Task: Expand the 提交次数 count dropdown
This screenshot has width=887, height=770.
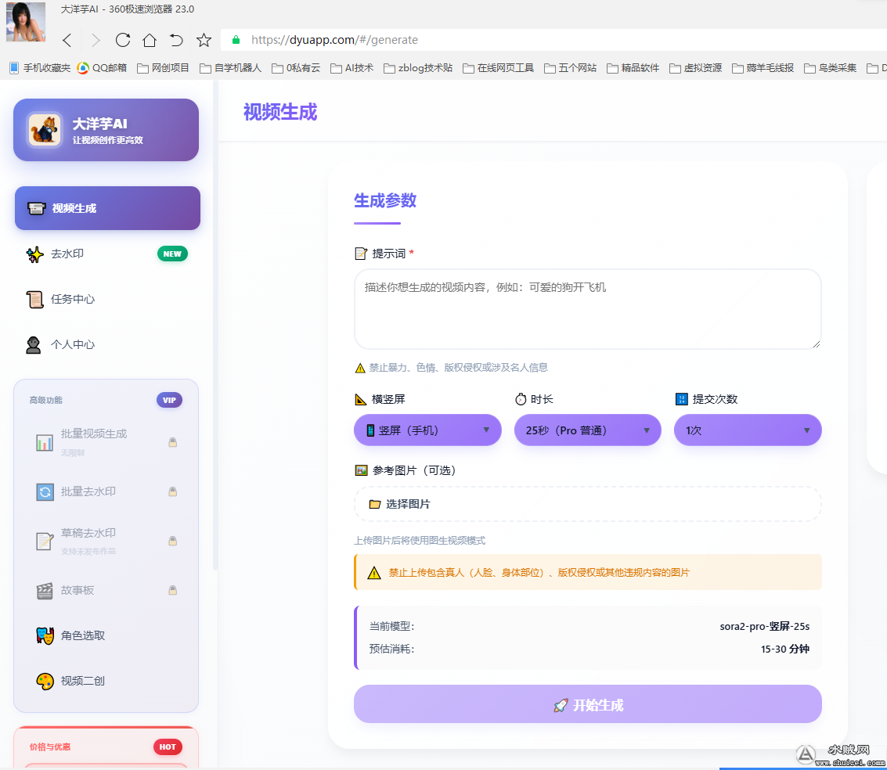Action: click(748, 430)
